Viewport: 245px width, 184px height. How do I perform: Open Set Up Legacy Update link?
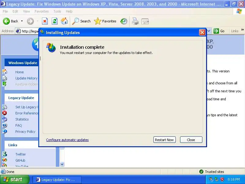(27, 107)
